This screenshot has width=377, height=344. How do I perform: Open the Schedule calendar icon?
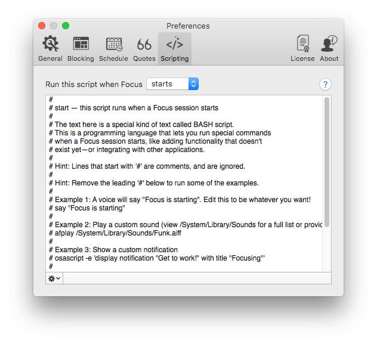[114, 44]
